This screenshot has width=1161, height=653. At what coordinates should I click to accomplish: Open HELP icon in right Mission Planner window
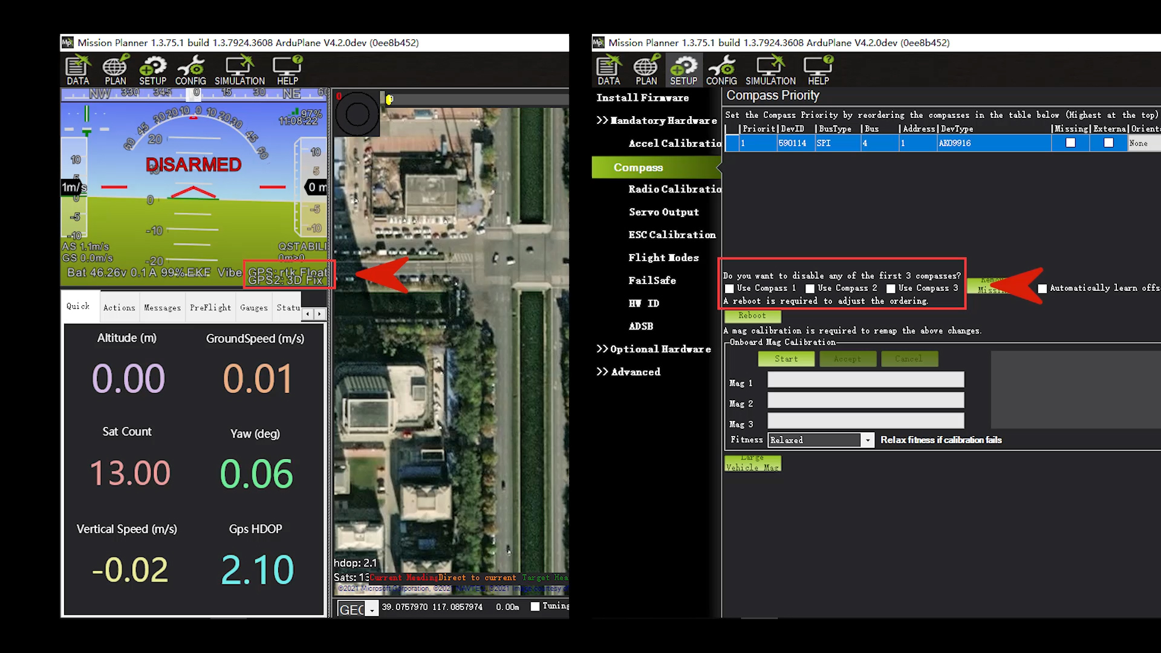818,70
